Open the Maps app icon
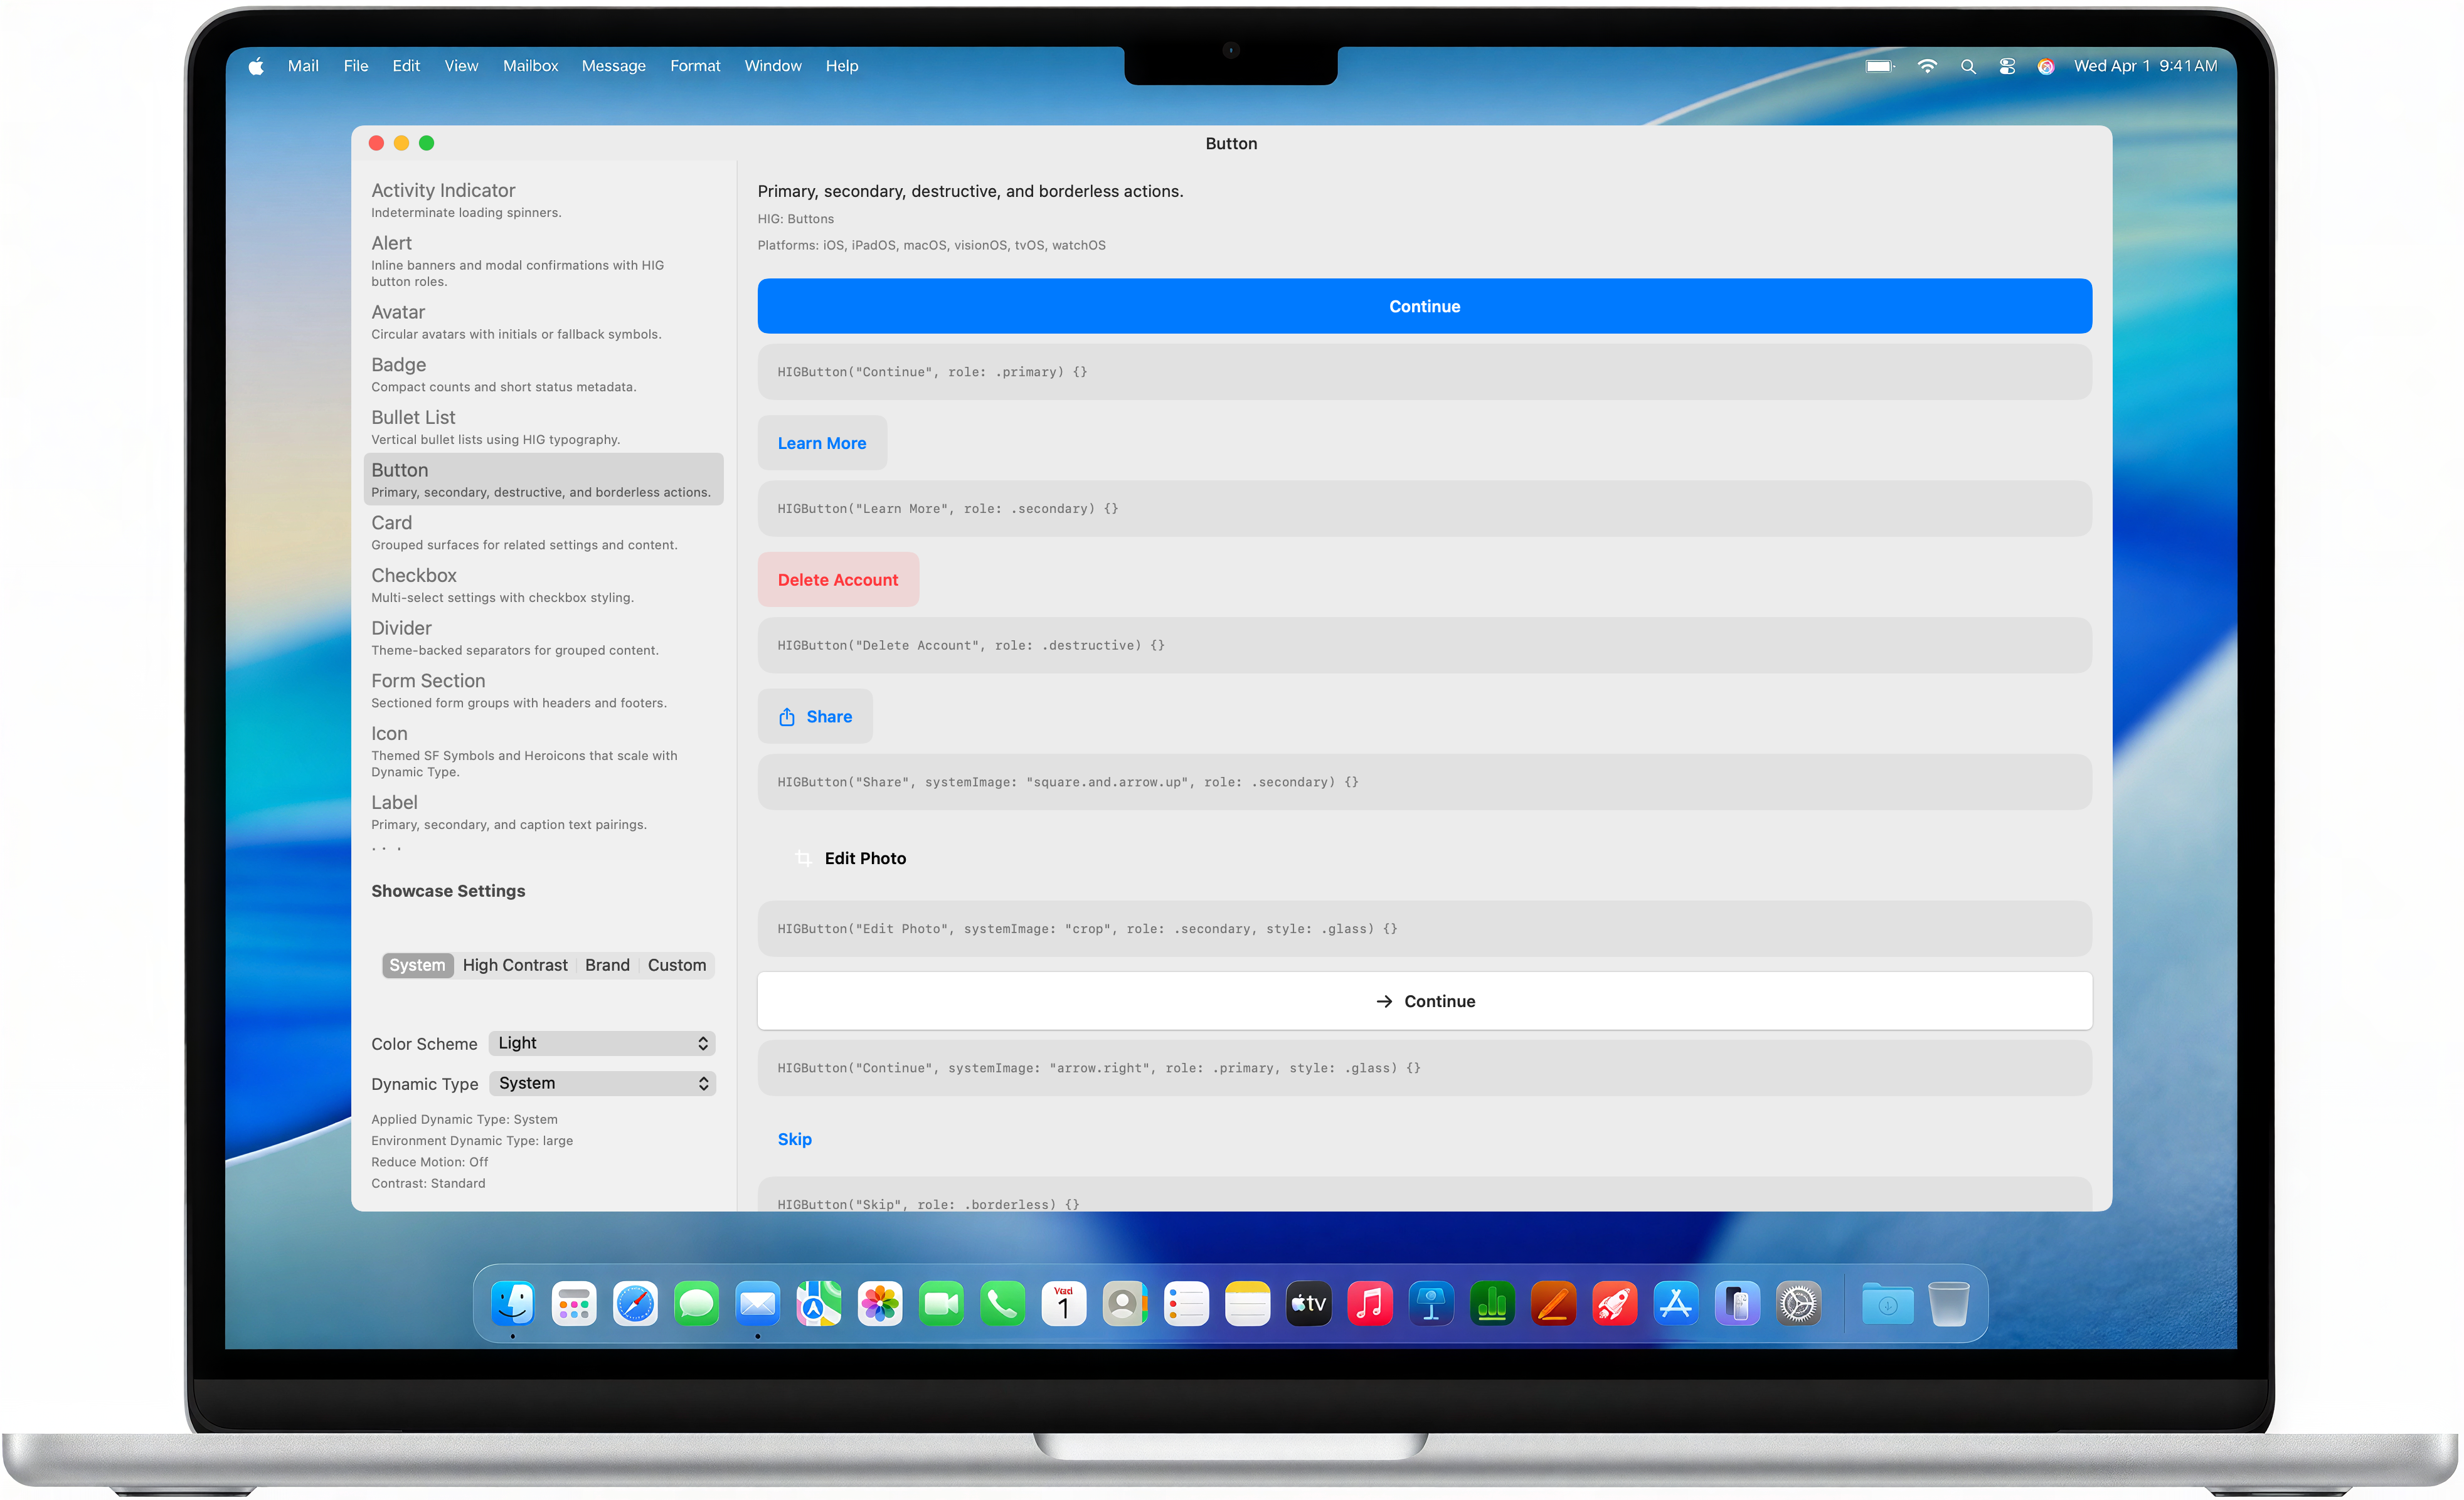The height and width of the screenshot is (1500, 2464). coord(819,1303)
